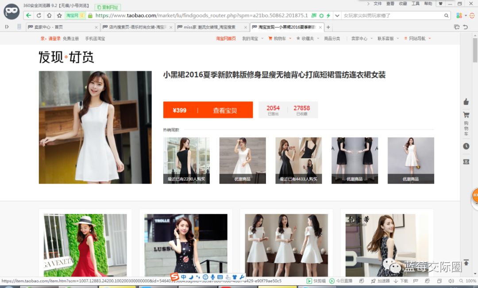Click the 快剪辑 status bar item
This screenshot has height=288, width=478.
[316, 281]
